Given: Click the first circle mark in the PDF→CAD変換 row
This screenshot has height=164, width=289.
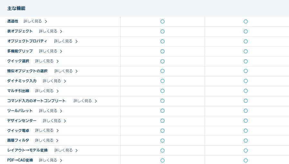Looking at the screenshot, I should coord(163,160).
